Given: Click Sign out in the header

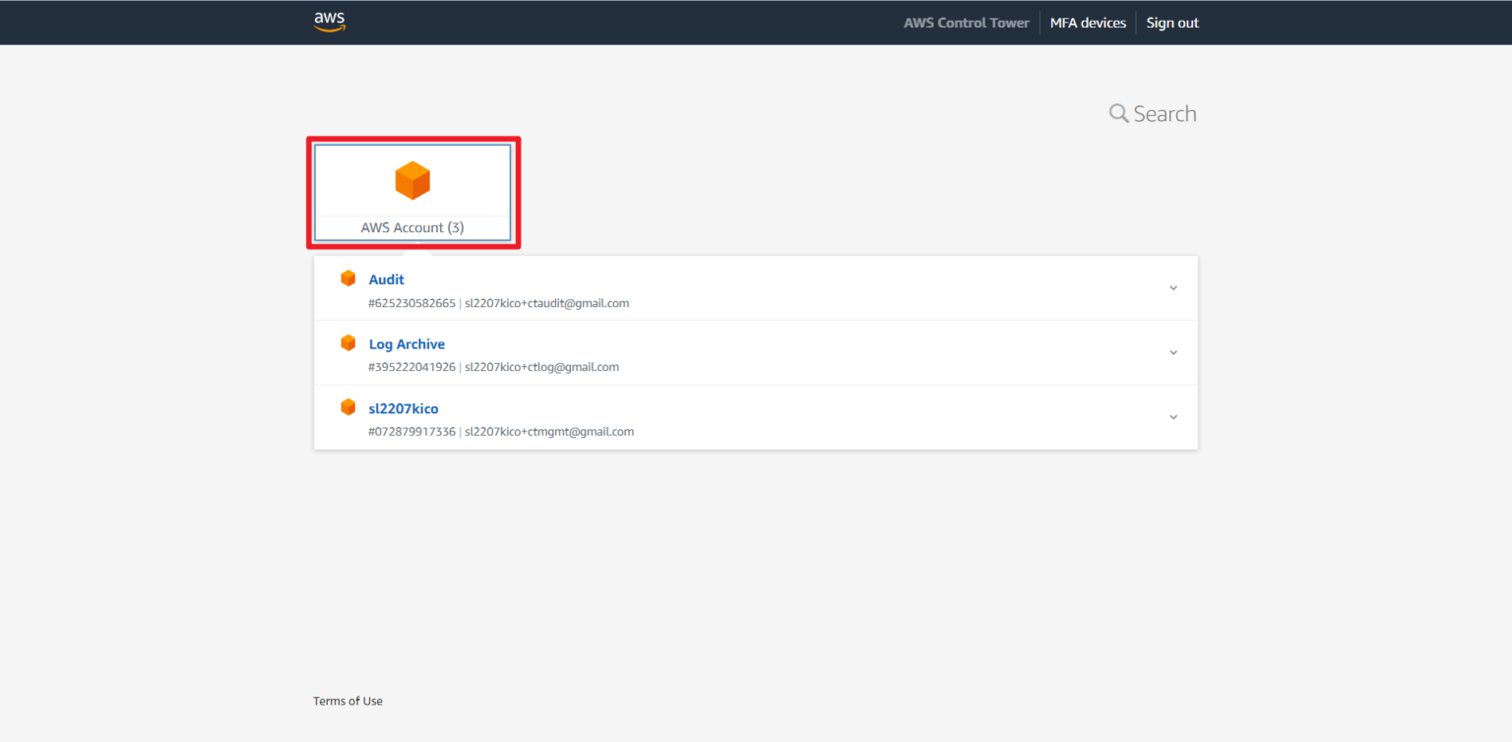Looking at the screenshot, I should (x=1171, y=22).
